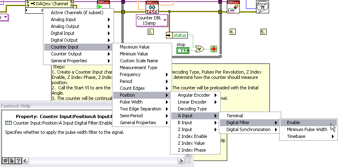Image resolution: width=338 pixels, height=167 pixels.
Task: Open the Counter Input submenu
Action: coord(78,47)
